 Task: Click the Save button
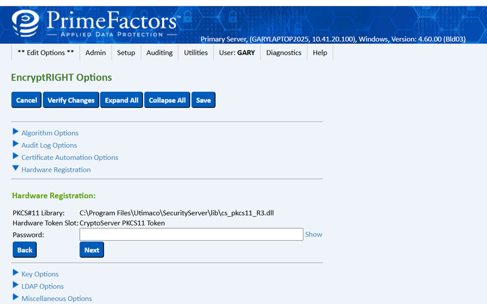[x=203, y=100]
